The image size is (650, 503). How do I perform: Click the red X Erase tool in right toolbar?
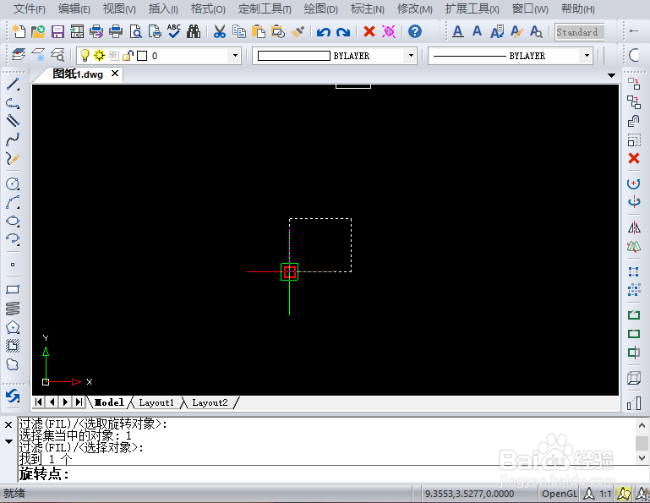[634, 158]
